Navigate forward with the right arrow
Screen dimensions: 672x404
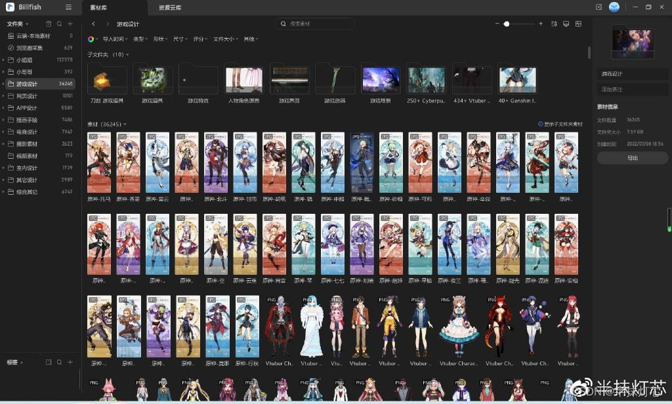[107, 24]
